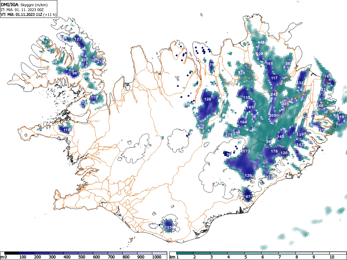Click the visibility value 173 on the map
Image resolution: width=347 pixels, height=260 pixels.
coord(246,151)
